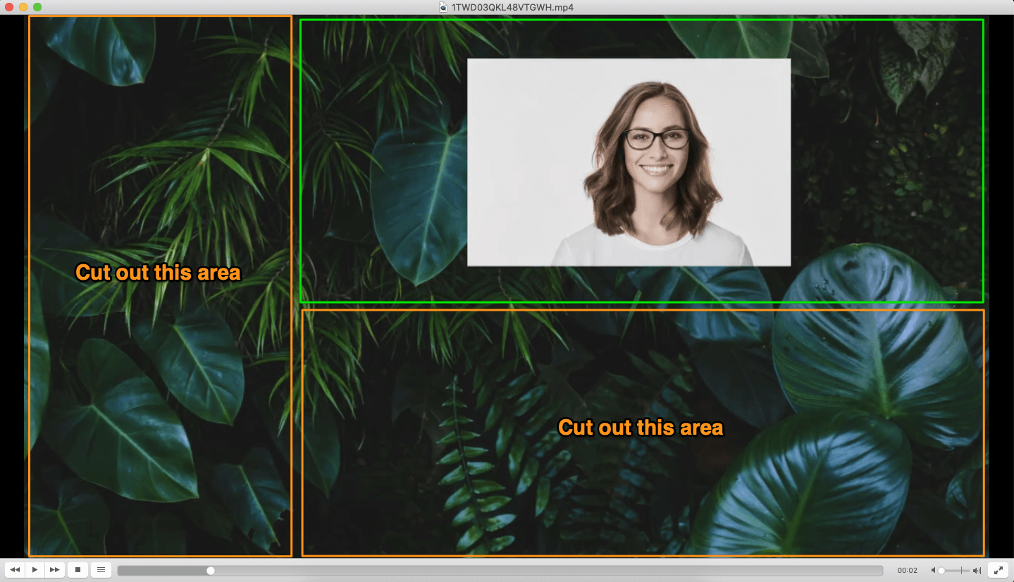Zoom the window with the green button
The image size is (1014, 582).
pyautogui.click(x=37, y=7)
